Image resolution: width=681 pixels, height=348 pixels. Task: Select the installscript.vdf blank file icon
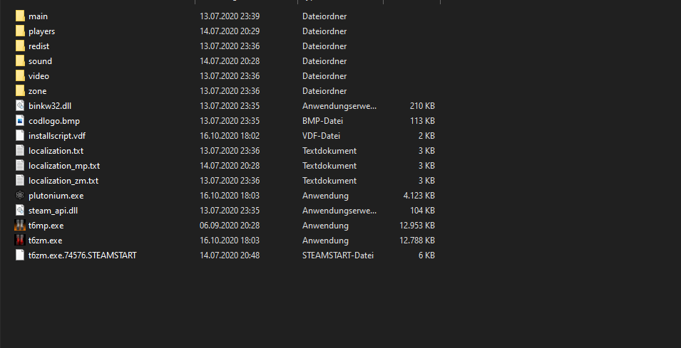point(20,136)
